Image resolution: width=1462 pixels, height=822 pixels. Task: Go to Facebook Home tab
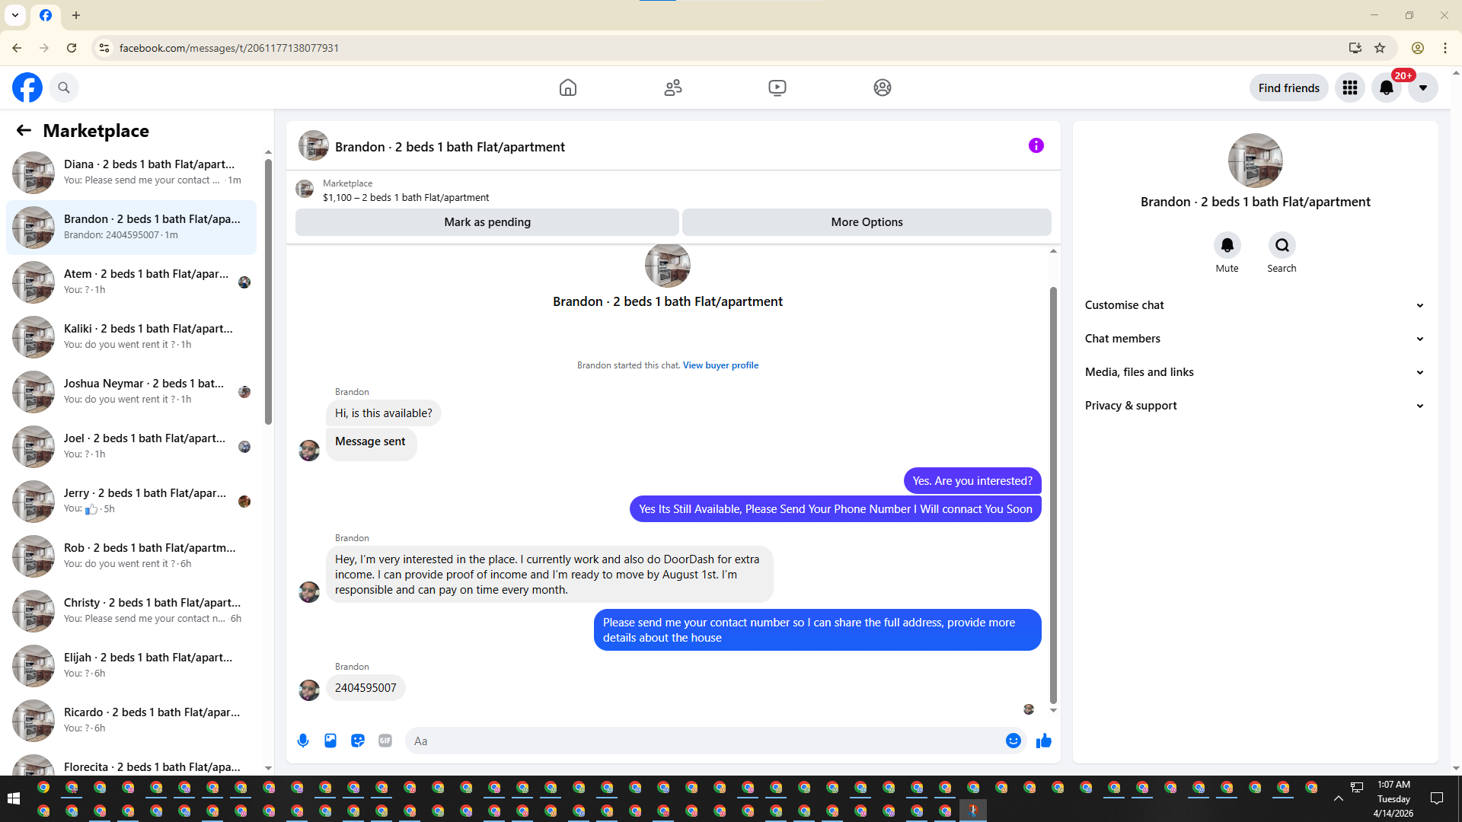pyautogui.click(x=568, y=88)
